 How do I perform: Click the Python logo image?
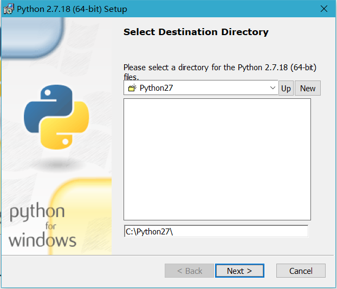[x=56, y=117]
